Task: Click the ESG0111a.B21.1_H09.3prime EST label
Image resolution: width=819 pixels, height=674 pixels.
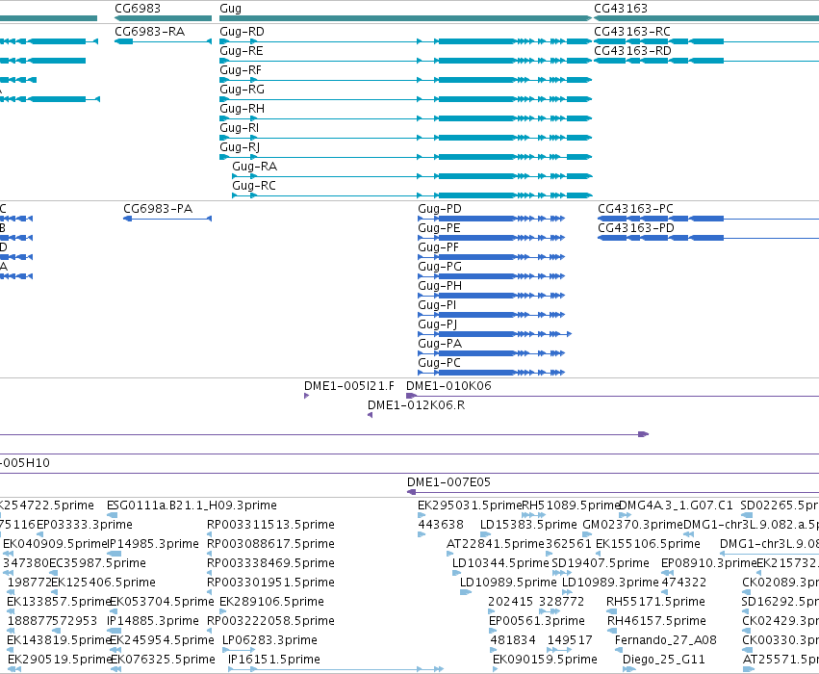Action: pyautogui.click(x=192, y=505)
